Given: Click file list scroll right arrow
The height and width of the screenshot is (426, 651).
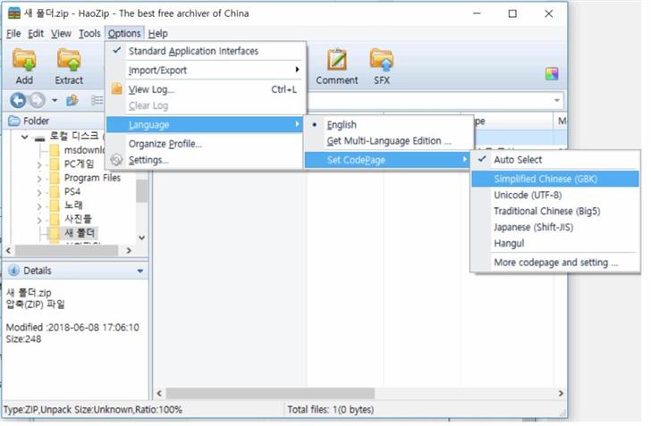Looking at the screenshot, I should (561, 393).
